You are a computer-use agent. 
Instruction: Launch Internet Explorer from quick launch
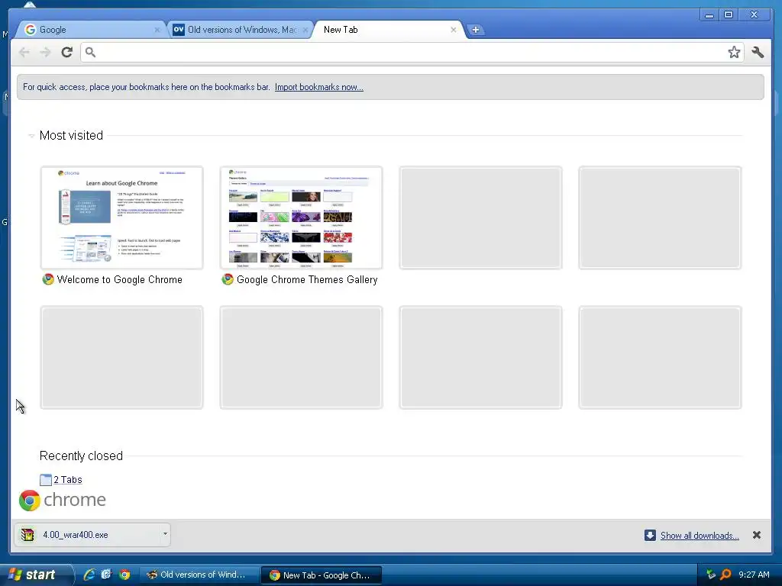[89, 575]
